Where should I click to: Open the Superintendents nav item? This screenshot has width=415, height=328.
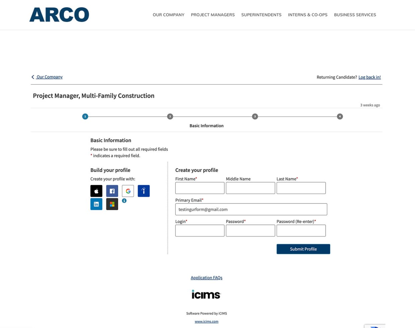(x=261, y=15)
